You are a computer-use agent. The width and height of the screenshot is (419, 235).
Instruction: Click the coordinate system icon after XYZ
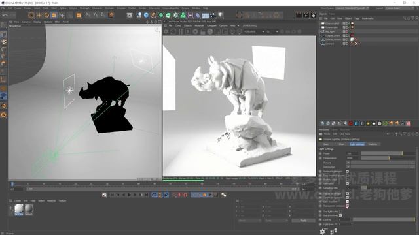[111, 15]
